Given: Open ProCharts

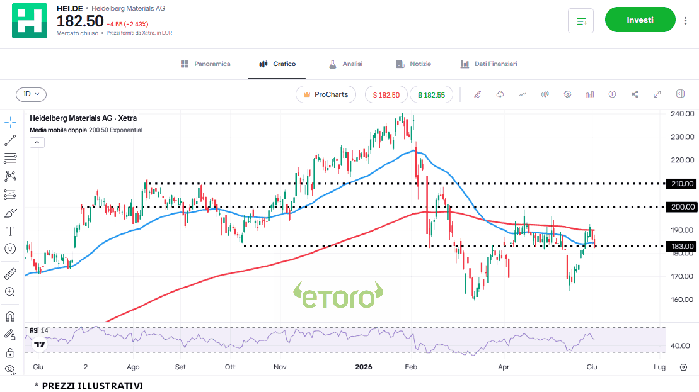Looking at the screenshot, I should click(x=326, y=94).
